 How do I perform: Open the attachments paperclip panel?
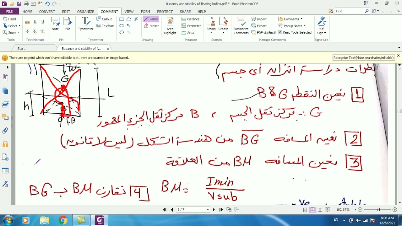[5, 131]
